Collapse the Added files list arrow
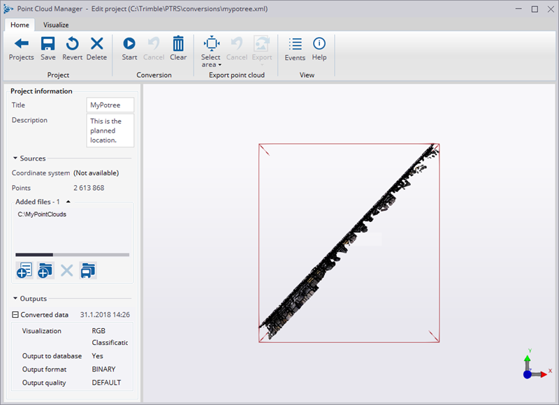Screen dimensions: 559x405 pyautogui.click(x=68, y=202)
